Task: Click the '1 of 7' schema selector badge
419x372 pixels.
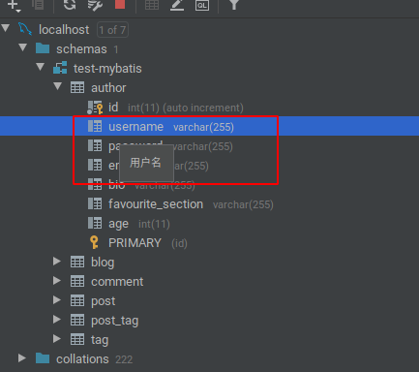Action: click(x=112, y=30)
